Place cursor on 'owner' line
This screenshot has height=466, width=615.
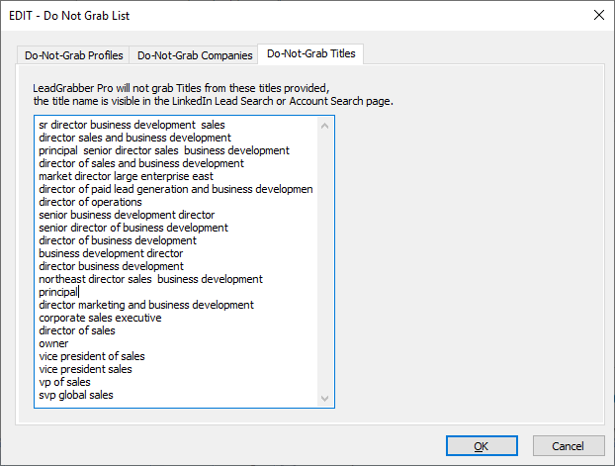pos(53,343)
